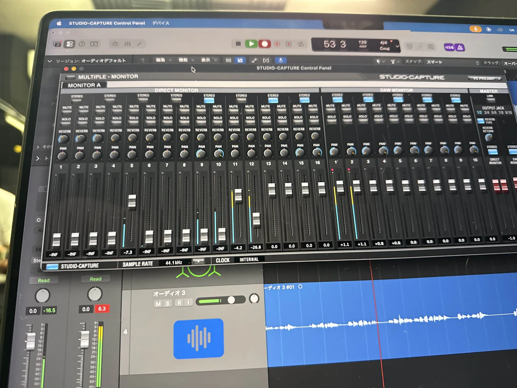Enable the purple 1234 count-in button
Image resolution: width=517 pixels, height=388 pixels.
click(449, 47)
